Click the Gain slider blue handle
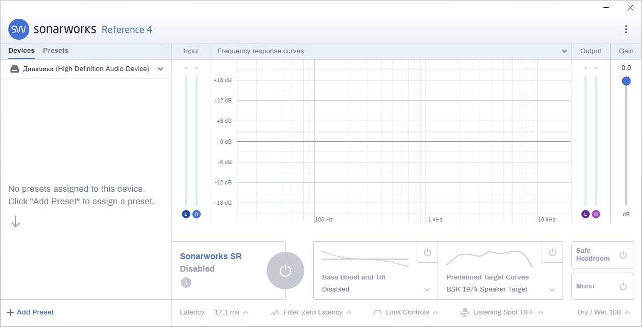 [x=626, y=81]
